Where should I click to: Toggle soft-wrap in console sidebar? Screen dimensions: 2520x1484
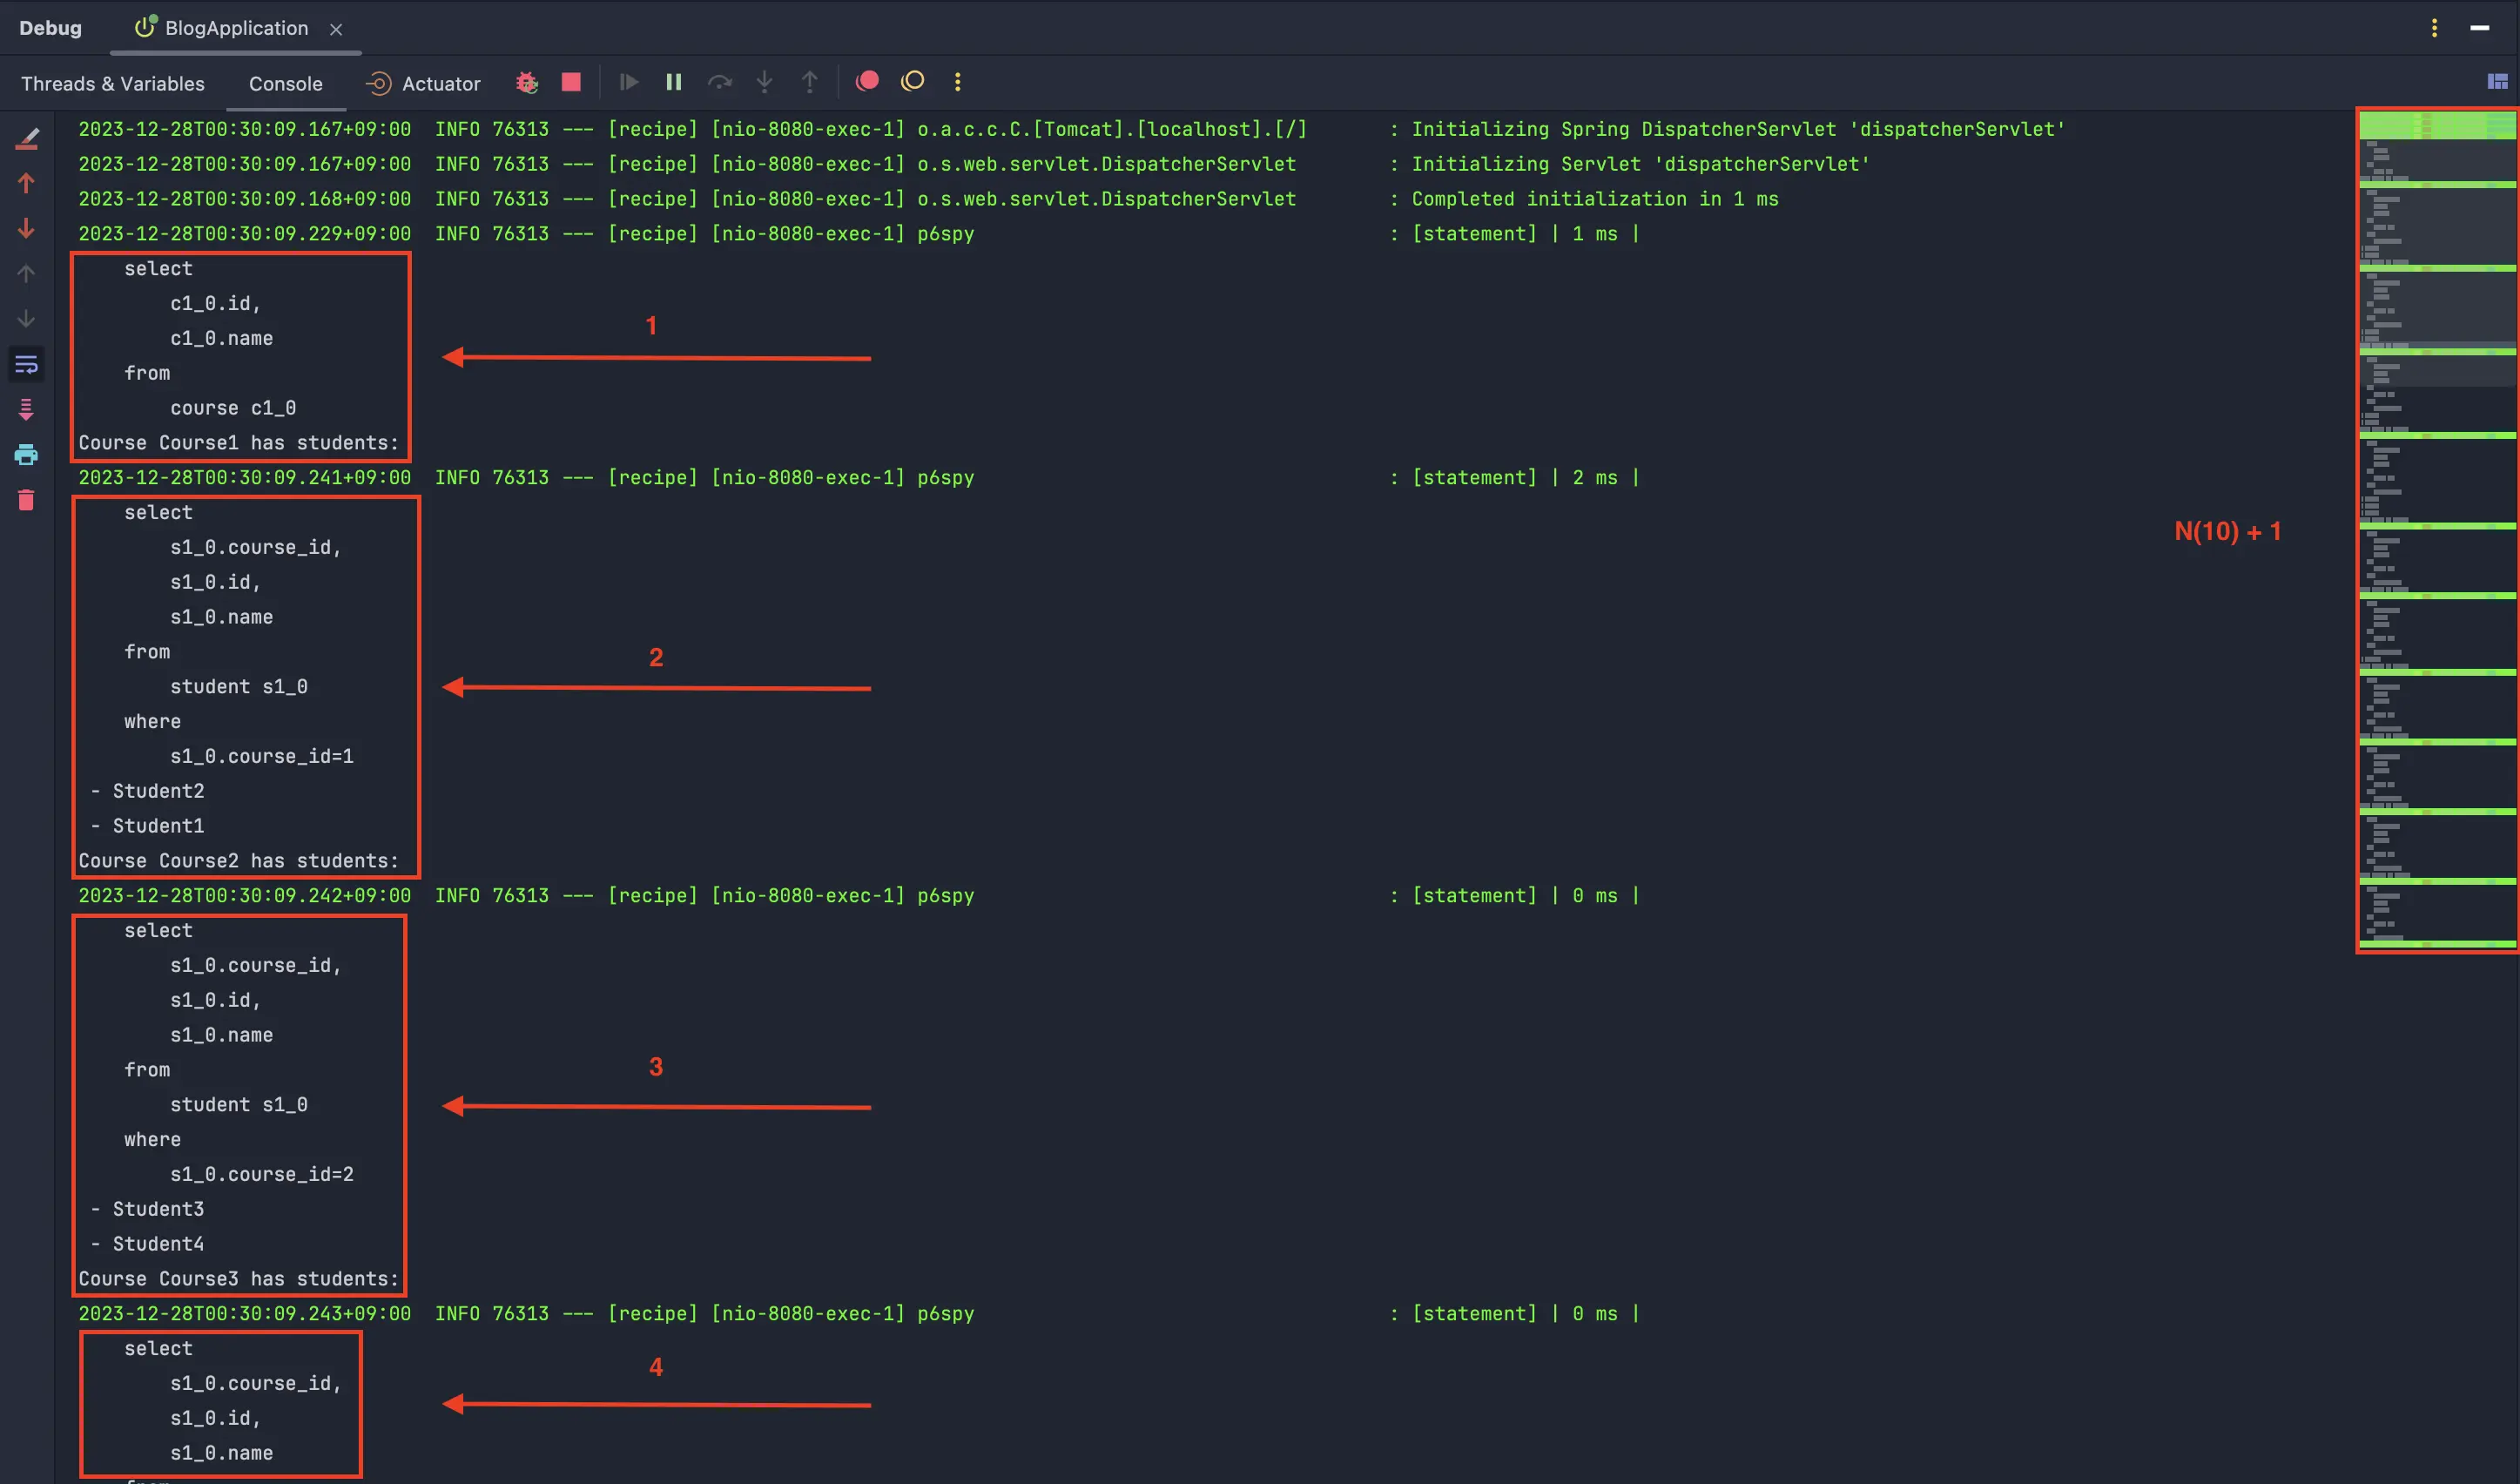[x=26, y=364]
